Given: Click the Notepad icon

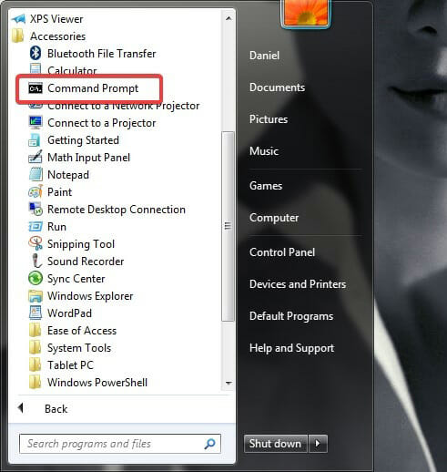Looking at the screenshot, I should click(36, 174).
